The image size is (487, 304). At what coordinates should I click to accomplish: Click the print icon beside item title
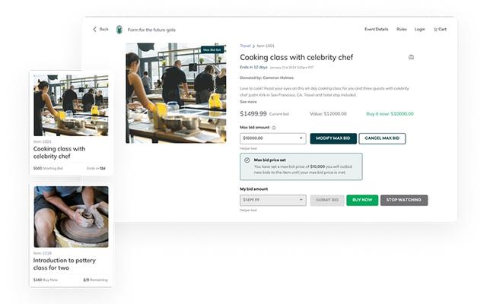pos(412,57)
